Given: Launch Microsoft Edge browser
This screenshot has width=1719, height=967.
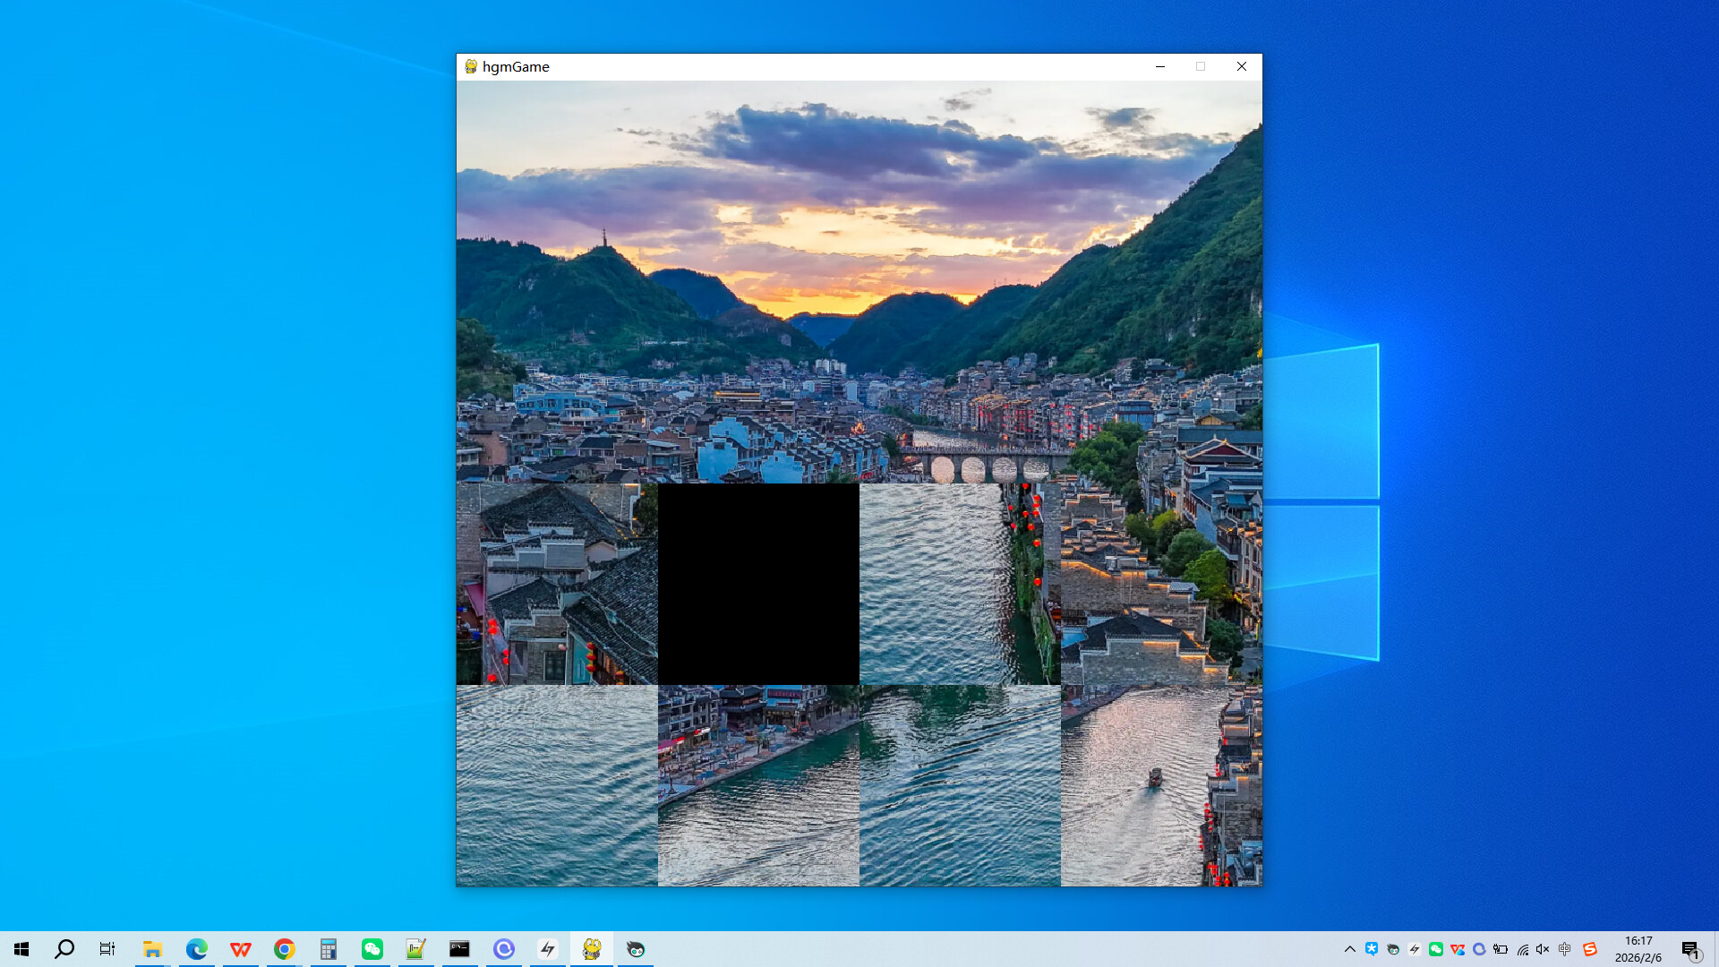Looking at the screenshot, I should click(x=196, y=948).
